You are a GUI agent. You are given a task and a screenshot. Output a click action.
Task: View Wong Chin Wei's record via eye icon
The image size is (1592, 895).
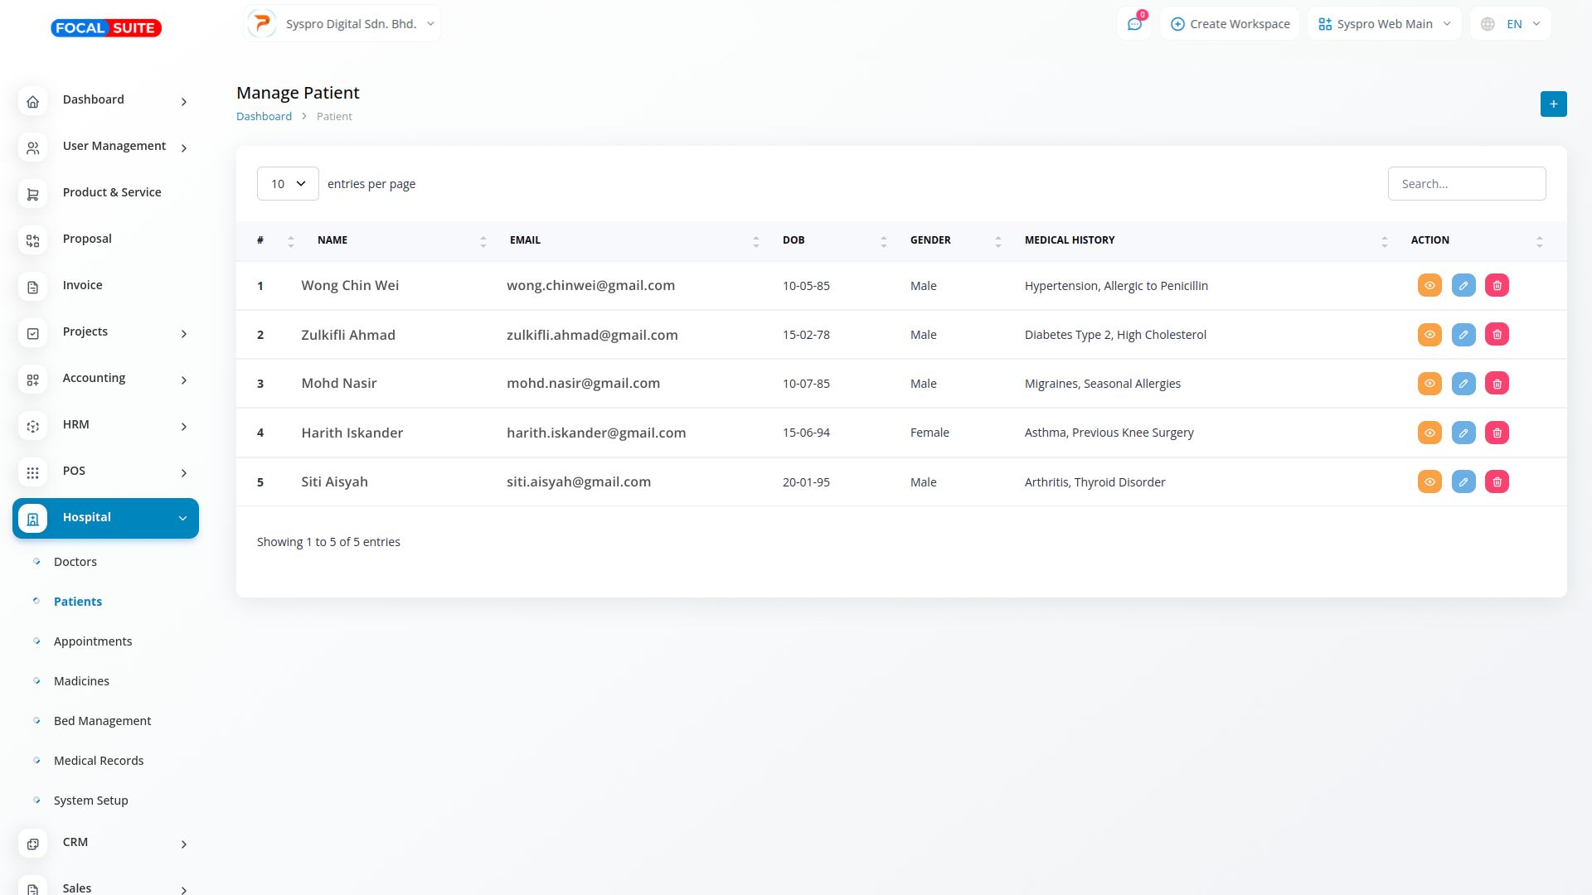pyautogui.click(x=1429, y=285)
